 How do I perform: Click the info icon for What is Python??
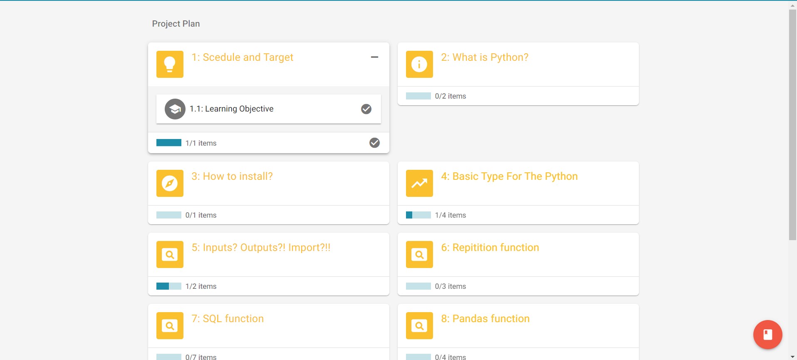click(x=419, y=64)
